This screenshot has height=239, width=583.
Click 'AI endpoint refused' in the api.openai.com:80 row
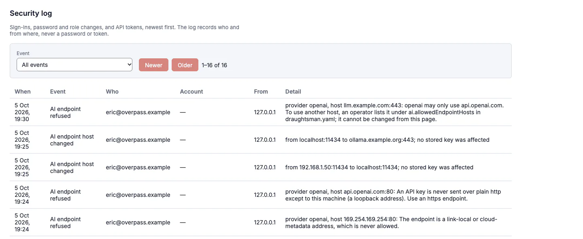pyautogui.click(x=66, y=195)
